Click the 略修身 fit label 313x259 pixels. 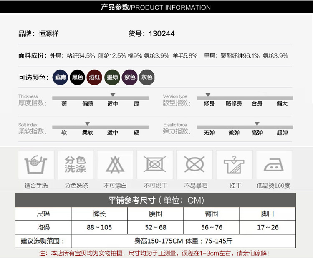click(x=234, y=103)
